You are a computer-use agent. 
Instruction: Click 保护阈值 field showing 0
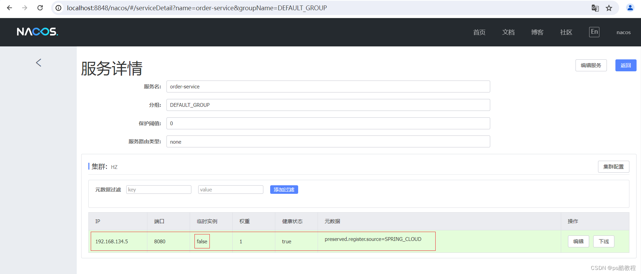328,123
